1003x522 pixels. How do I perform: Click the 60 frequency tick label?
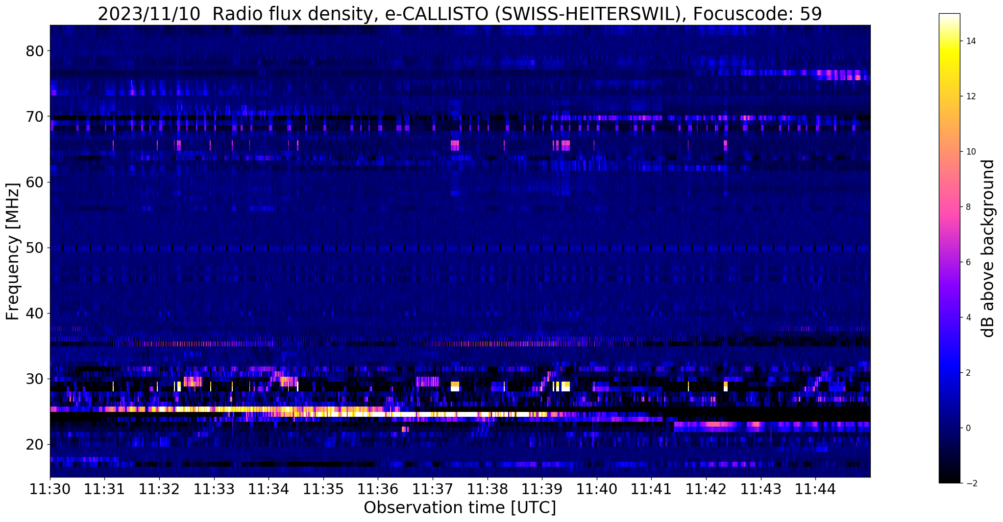pos(35,182)
